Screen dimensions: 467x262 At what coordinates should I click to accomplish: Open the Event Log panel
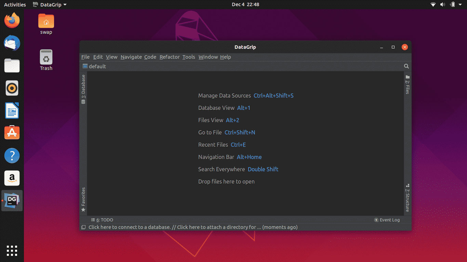click(x=387, y=220)
